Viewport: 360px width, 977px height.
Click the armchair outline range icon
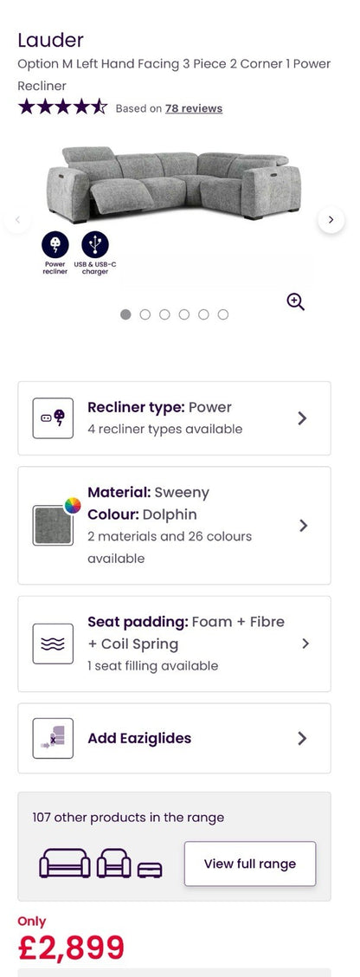(114, 864)
